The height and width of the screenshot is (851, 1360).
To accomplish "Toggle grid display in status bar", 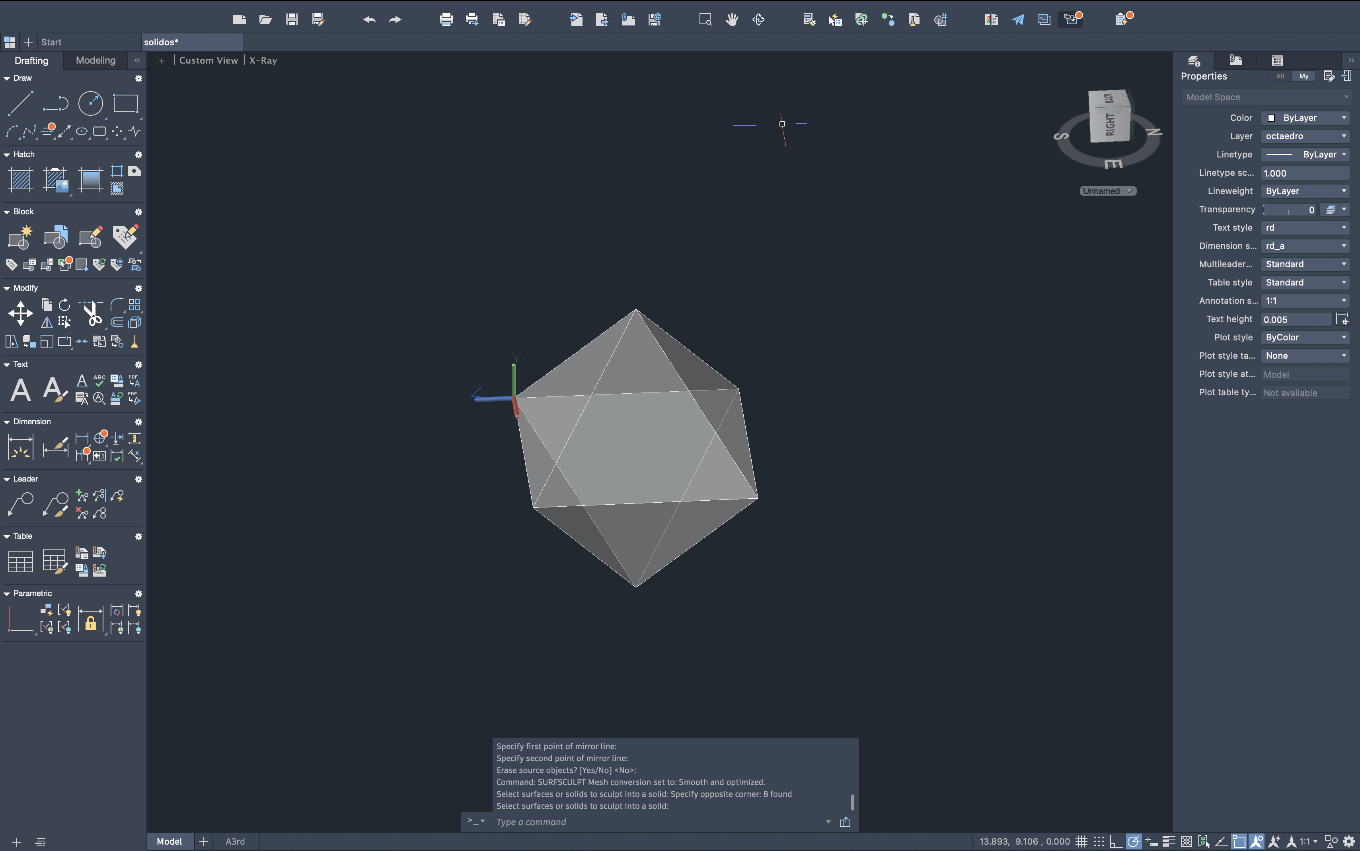I will pos(1081,841).
